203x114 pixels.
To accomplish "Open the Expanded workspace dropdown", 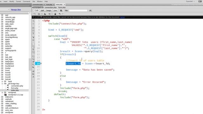I will point(190,1).
